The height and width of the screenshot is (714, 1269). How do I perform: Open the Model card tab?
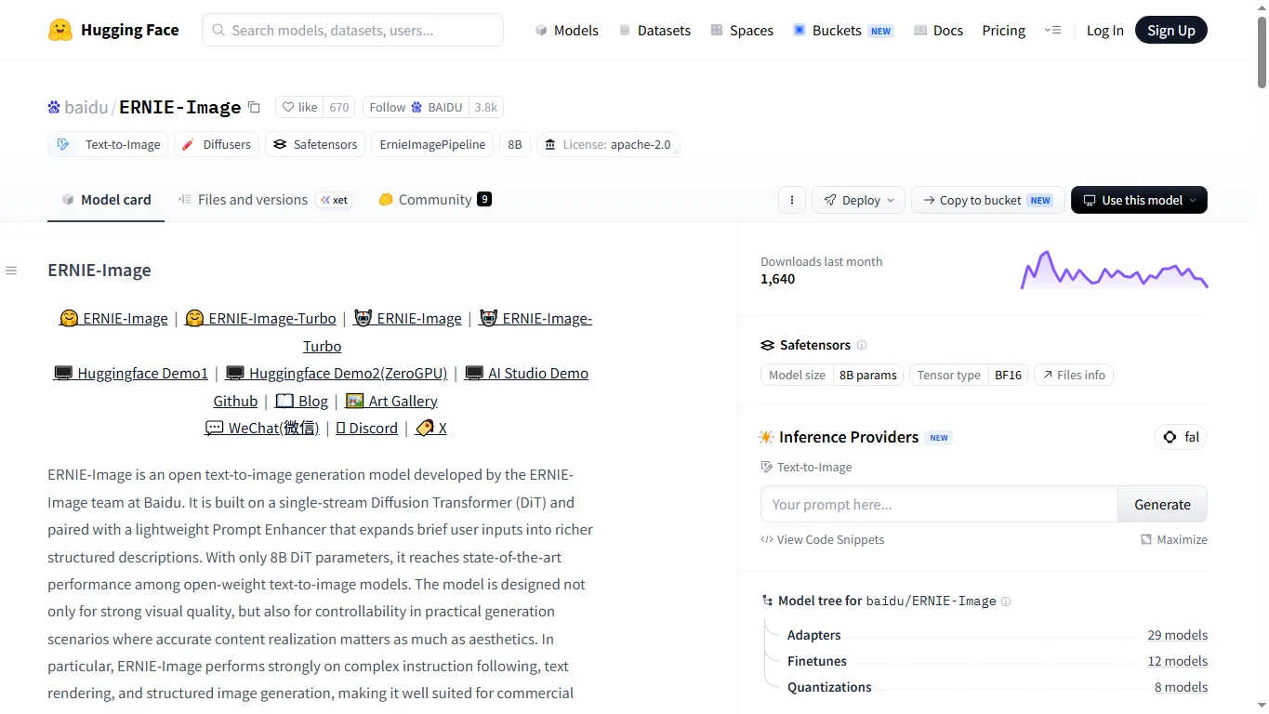pos(106,200)
